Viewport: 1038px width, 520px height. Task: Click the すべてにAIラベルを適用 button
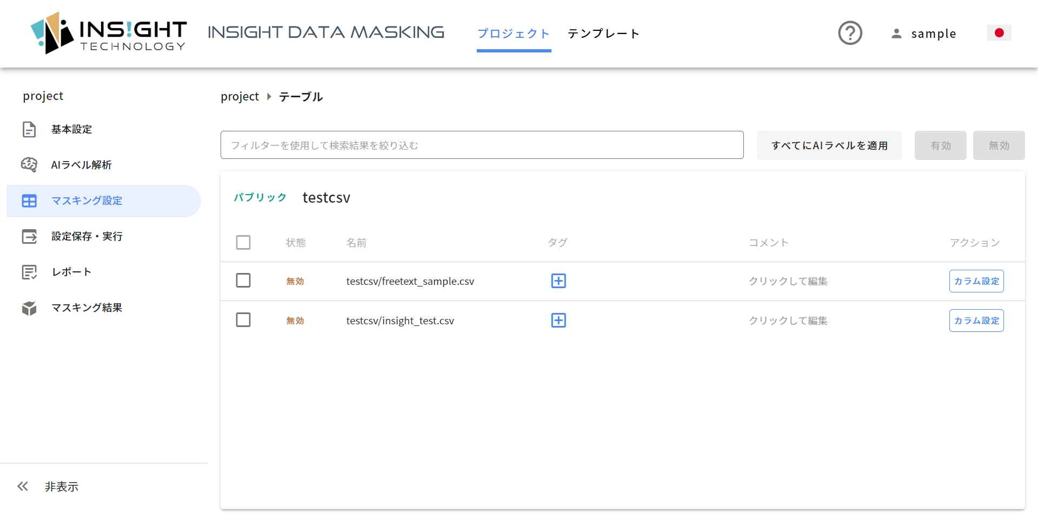[829, 145]
